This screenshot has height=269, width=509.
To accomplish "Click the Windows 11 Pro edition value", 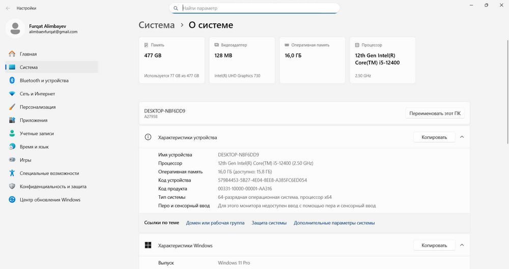I will tap(234, 263).
